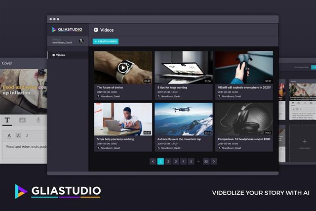Click NewsRoom_David author under VR/AR video
The width and height of the screenshot is (316, 211).
click(231, 96)
